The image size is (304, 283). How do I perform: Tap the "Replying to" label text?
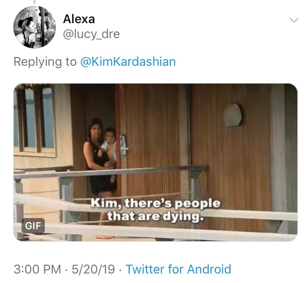pos(45,62)
